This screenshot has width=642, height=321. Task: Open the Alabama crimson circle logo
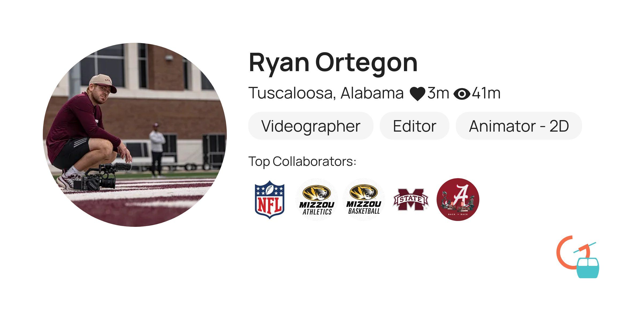coord(458,200)
